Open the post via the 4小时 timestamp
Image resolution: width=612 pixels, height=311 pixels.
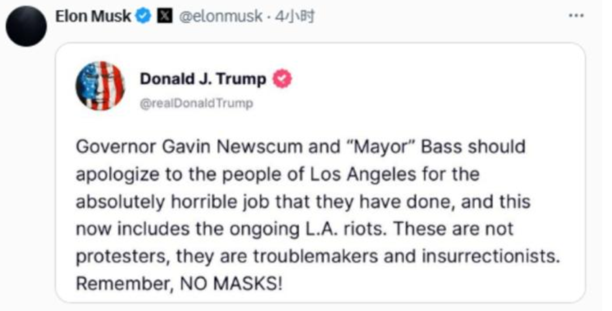point(295,16)
